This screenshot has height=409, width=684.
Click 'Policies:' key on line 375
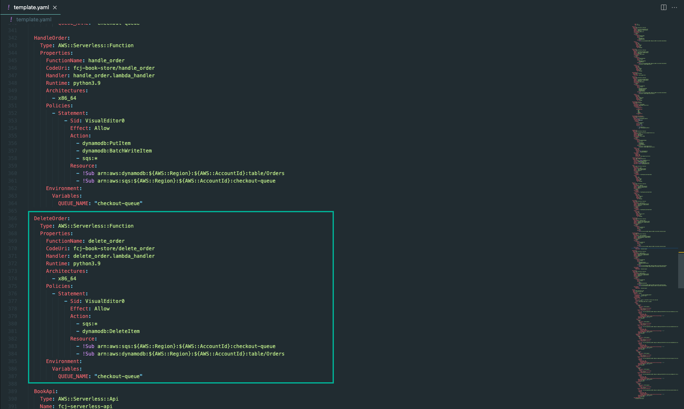pos(59,286)
